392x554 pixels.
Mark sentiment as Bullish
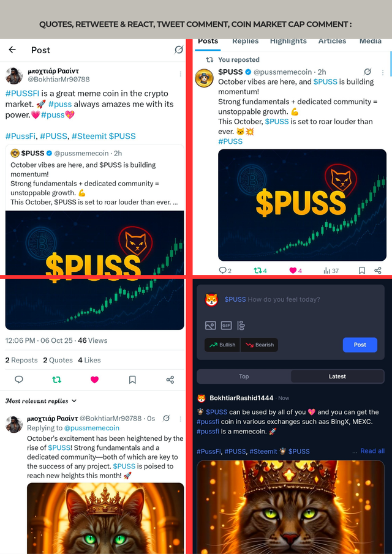(x=222, y=345)
